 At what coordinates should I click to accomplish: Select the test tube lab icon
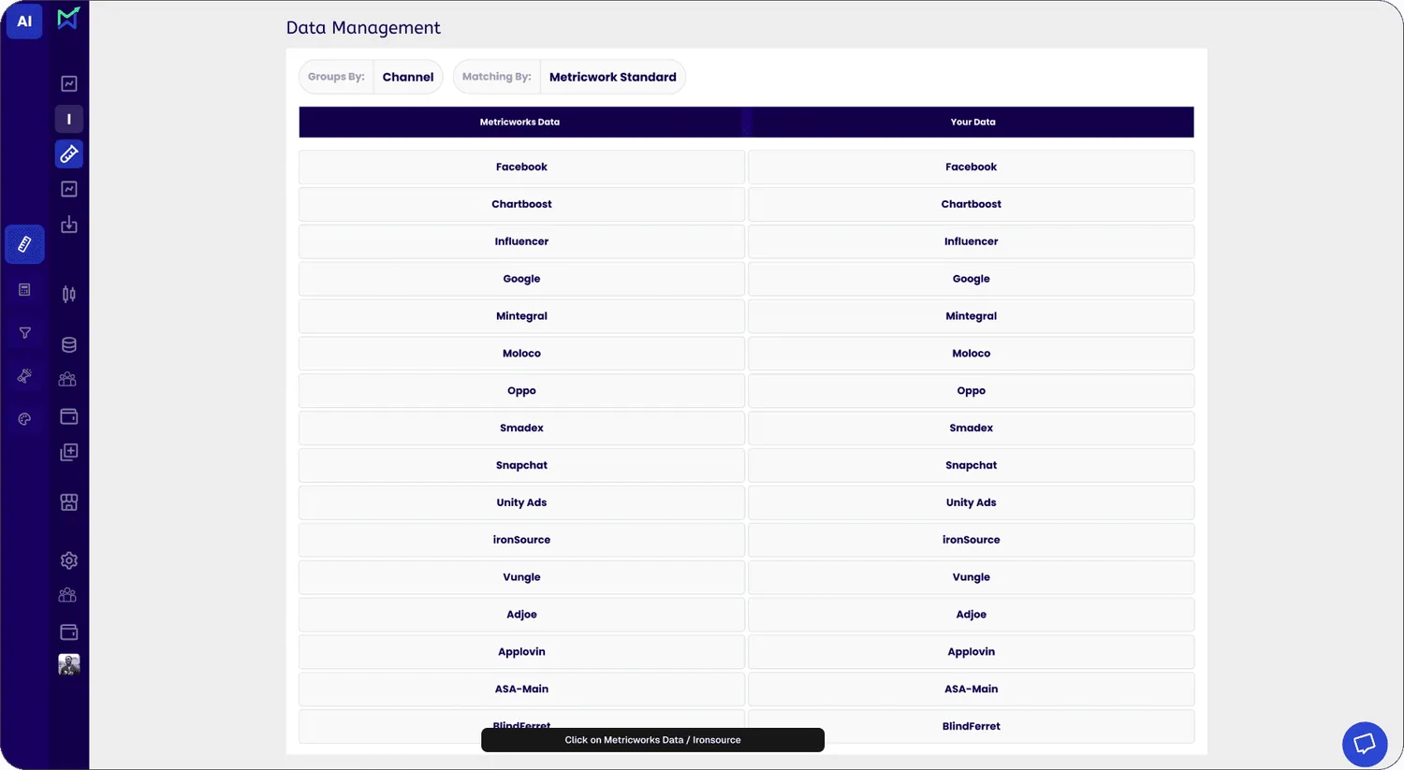[x=69, y=153]
